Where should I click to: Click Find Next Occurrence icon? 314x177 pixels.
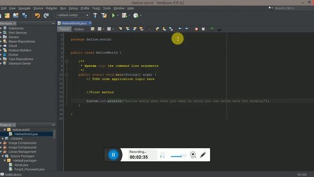(x=134, y=29)
